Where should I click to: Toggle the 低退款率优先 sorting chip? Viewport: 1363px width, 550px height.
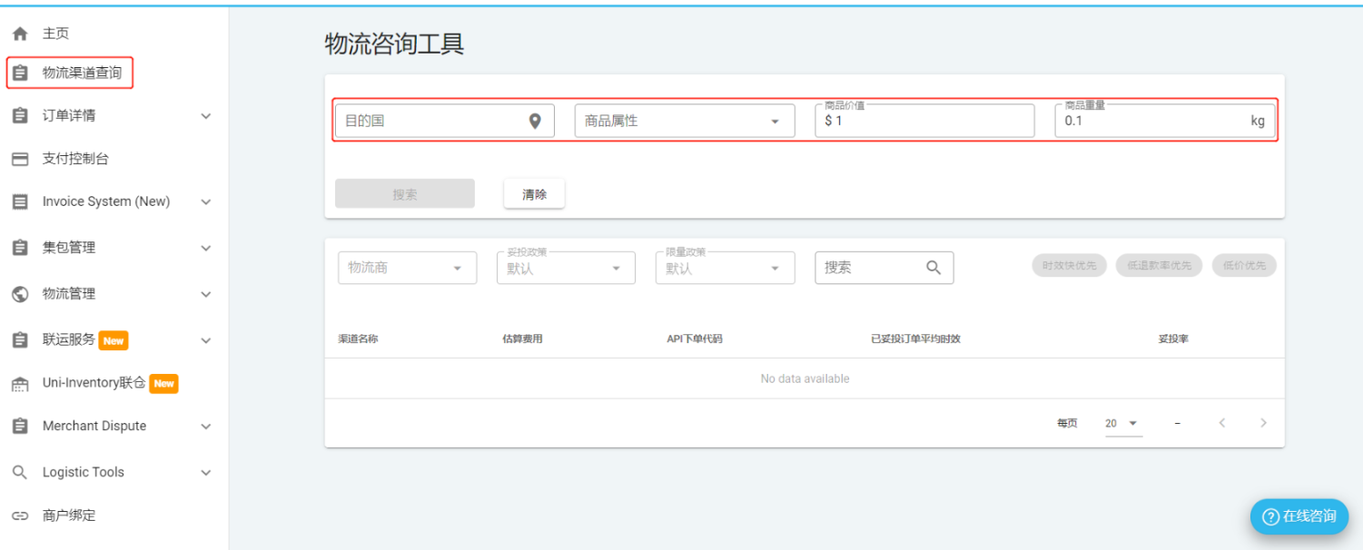(x=1159, y=266)
